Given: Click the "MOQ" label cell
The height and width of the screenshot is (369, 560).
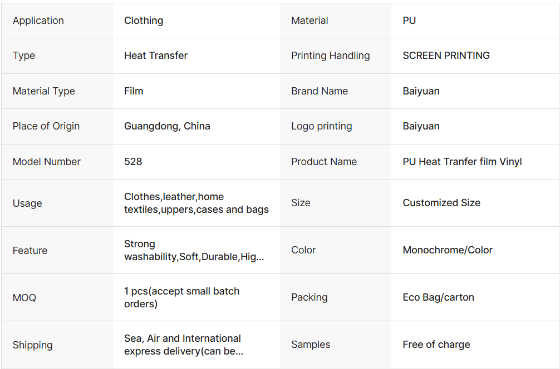Looking at the screenshot, I should [24, 298].
